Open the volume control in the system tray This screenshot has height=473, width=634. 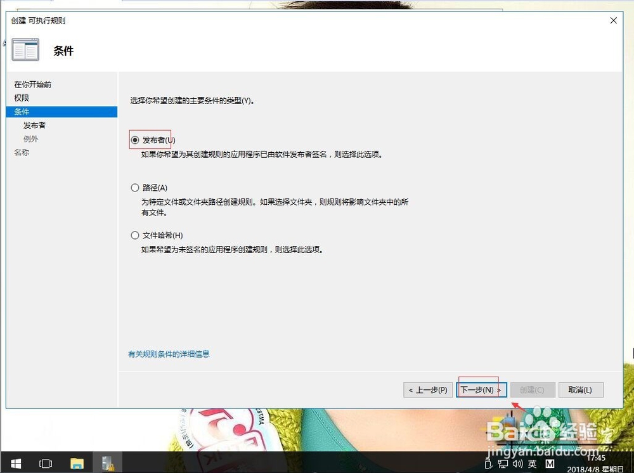(x=516, y=463)
